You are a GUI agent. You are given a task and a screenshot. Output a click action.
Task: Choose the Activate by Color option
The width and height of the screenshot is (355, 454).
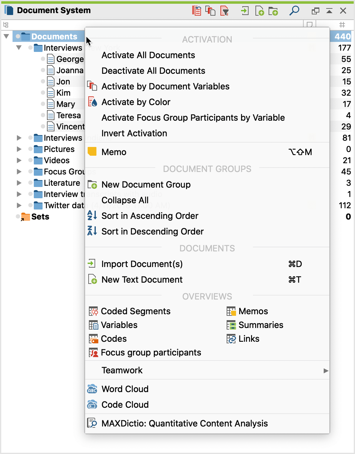tap(136, 102)
